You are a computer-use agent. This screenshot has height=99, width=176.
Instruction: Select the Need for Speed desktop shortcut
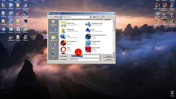[157, 15]
